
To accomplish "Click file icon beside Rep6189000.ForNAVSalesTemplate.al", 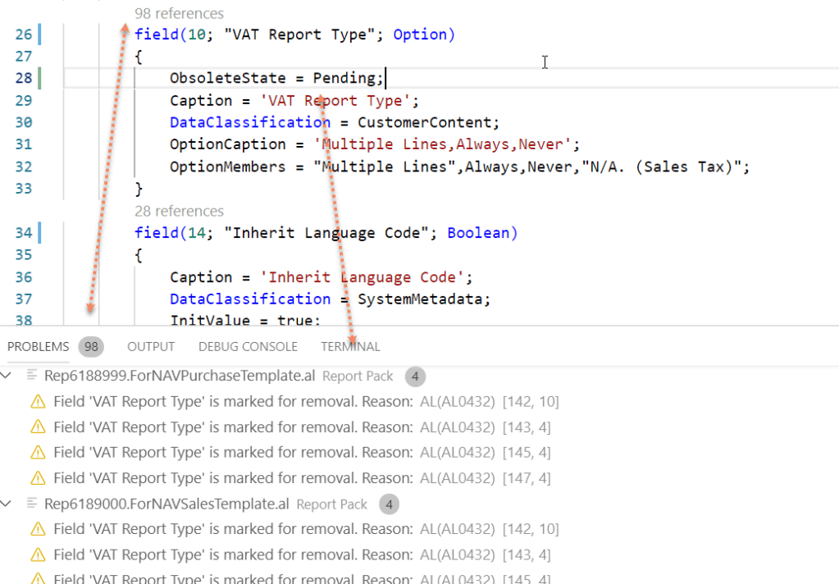I will [x=32, y=504].
